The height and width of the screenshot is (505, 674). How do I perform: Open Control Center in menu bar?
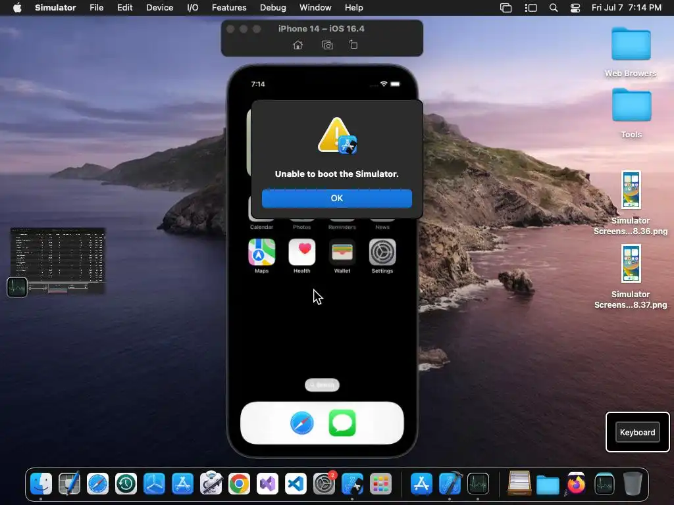(x=575, y=8)
